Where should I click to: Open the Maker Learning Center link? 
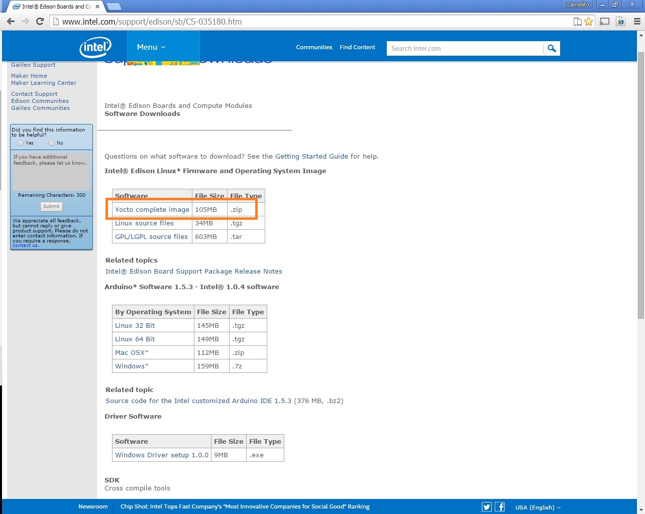point(44,83)
